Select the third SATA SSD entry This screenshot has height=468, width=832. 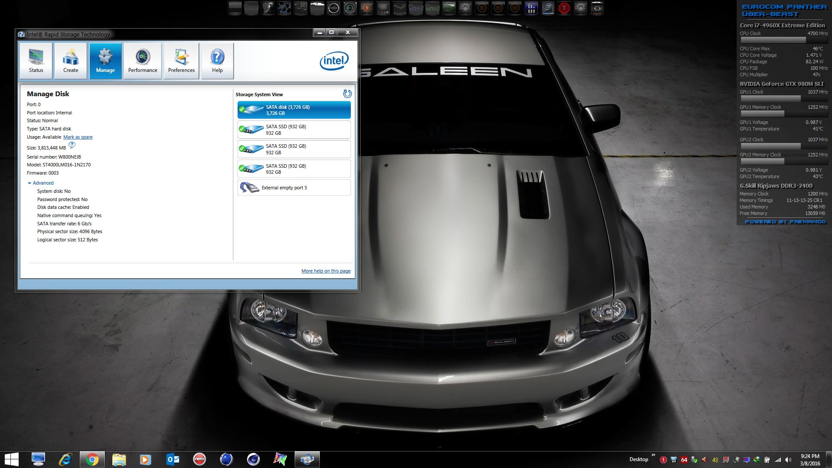(294, 169)
